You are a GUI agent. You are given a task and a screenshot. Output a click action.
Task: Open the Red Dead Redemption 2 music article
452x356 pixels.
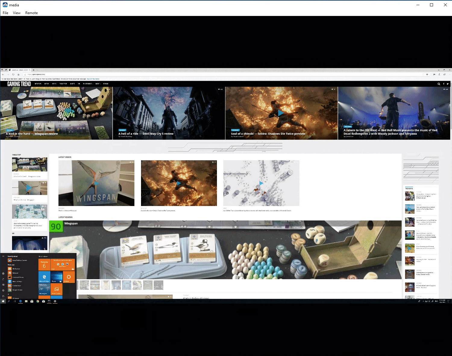point(394,113)
